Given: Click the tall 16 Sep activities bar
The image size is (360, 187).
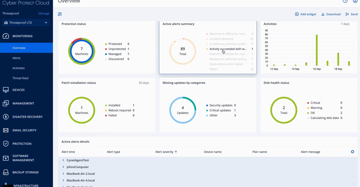Looking at the screenshot, I should point(317,50).
